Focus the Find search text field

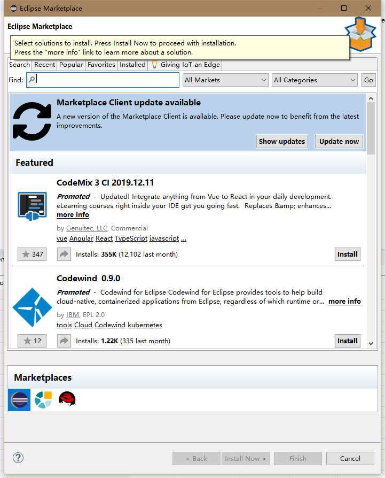[x=103, y=80]
